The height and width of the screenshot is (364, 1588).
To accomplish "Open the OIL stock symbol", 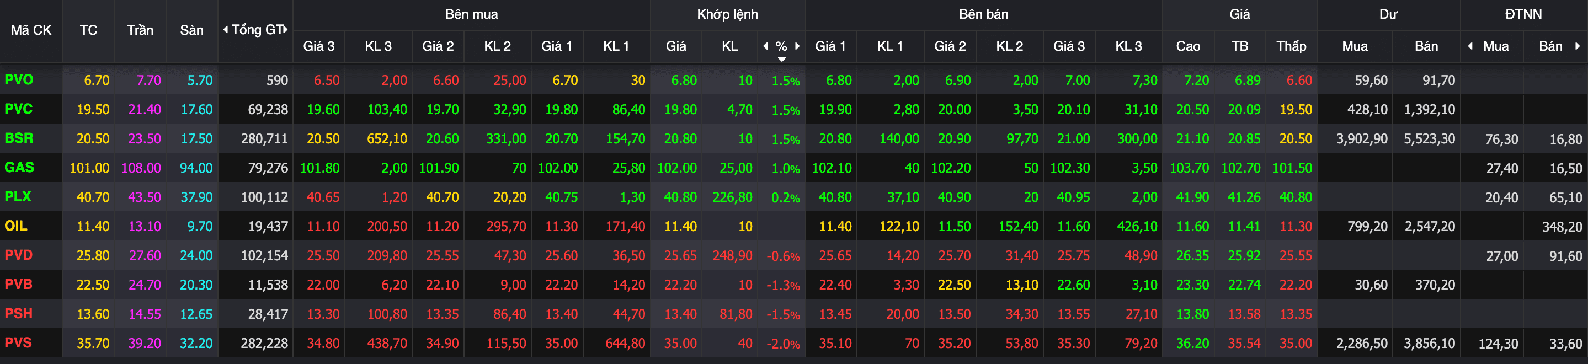I will click(16, 226).
